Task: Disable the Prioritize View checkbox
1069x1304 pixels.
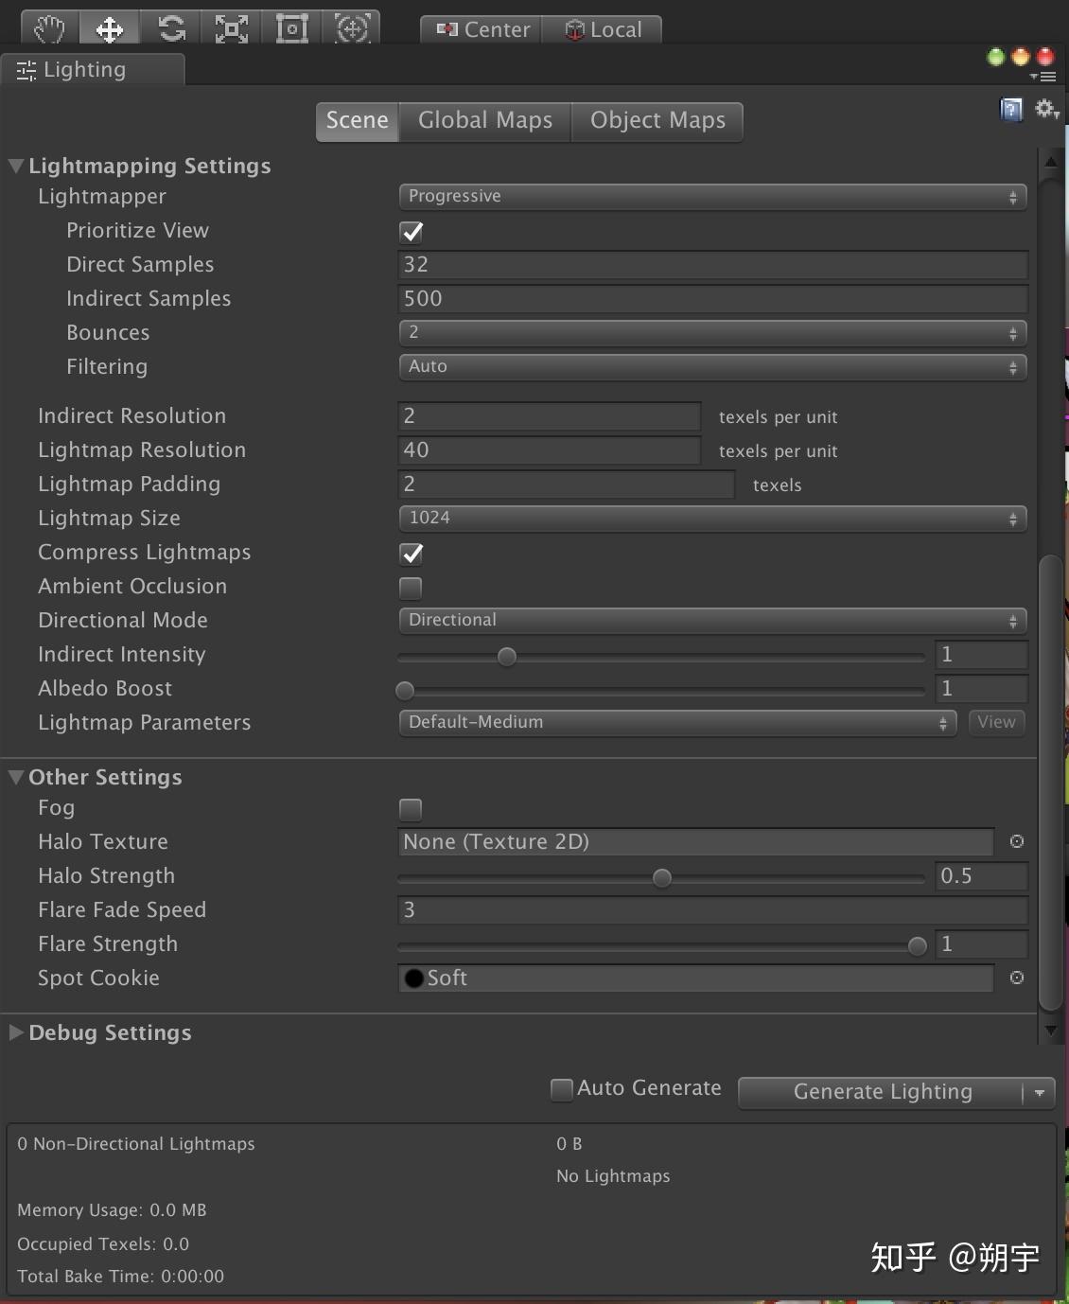Action: [x=411, y=231]
